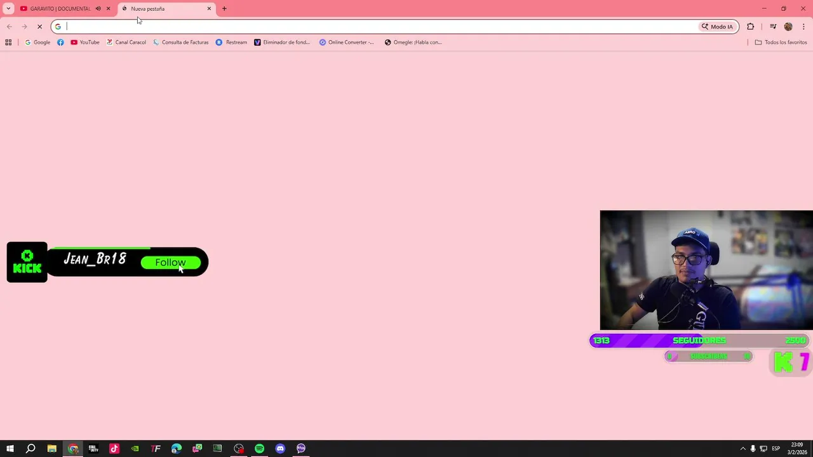Click the webcam video overlay
The width and height of the screenshot is (813, 457).
(x=706, y=270)
